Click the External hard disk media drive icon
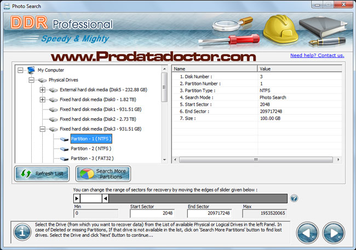Screen dimensions: 356x250 click(53, 90)
